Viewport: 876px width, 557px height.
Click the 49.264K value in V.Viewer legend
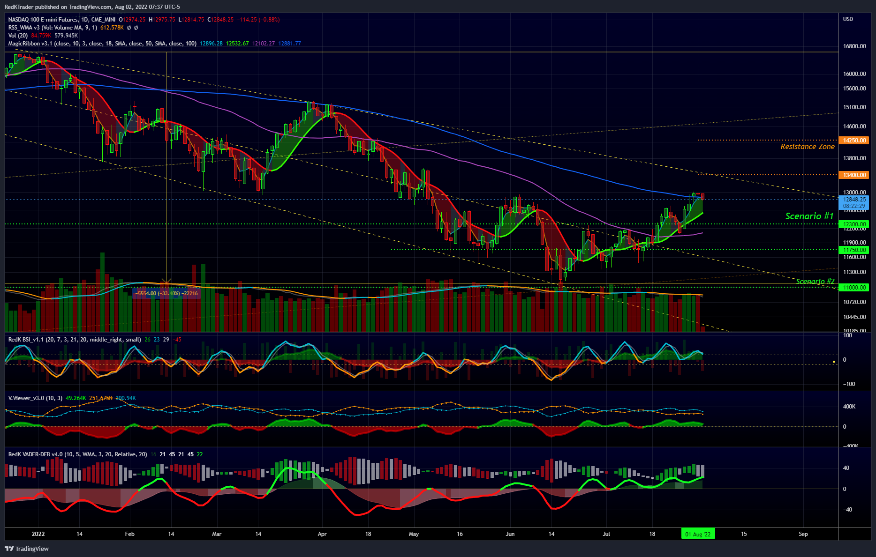click(x=76, y=398)
